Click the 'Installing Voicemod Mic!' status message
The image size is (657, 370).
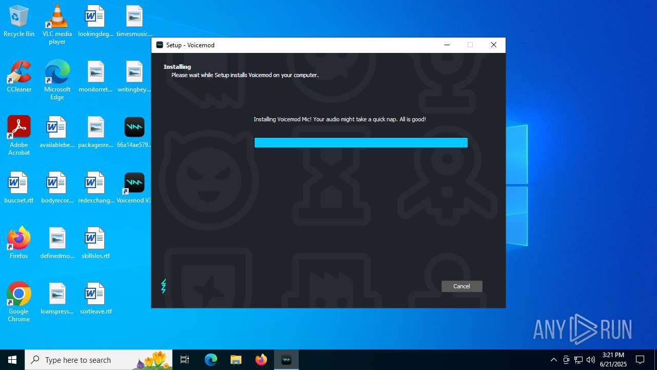[340, 119]
